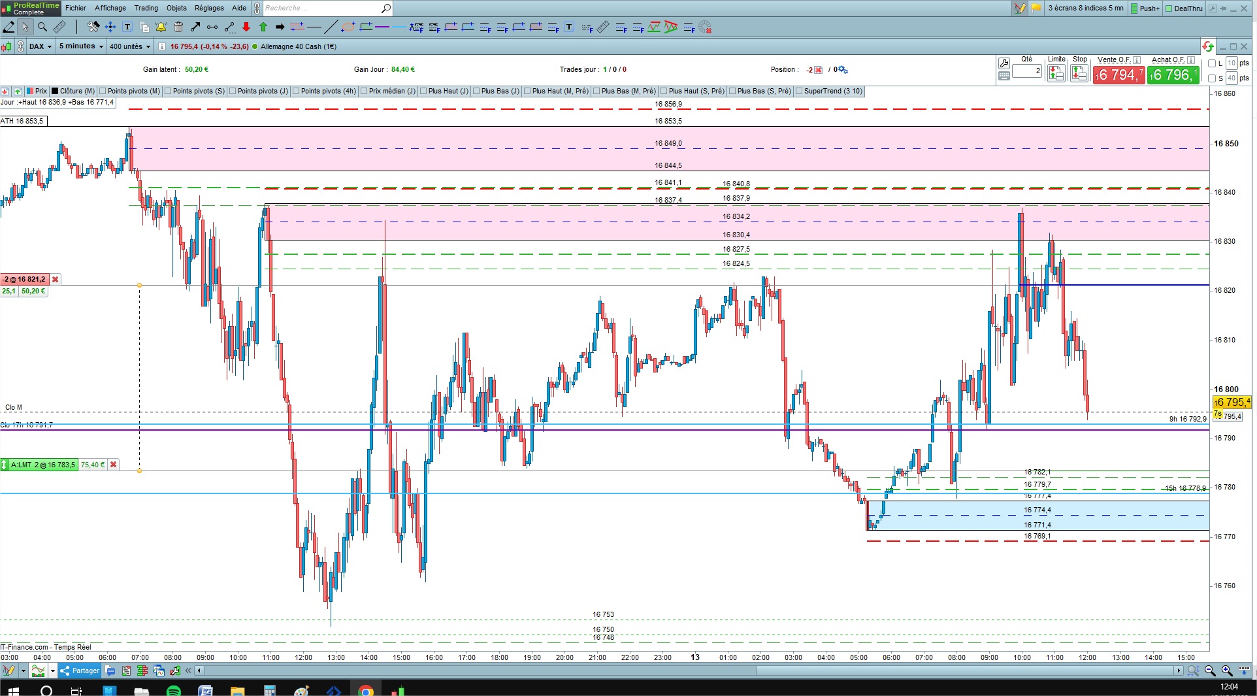Screen dimensions: 1257x696
Task: Open the Limite order ticket
Action: [1056, 73]
